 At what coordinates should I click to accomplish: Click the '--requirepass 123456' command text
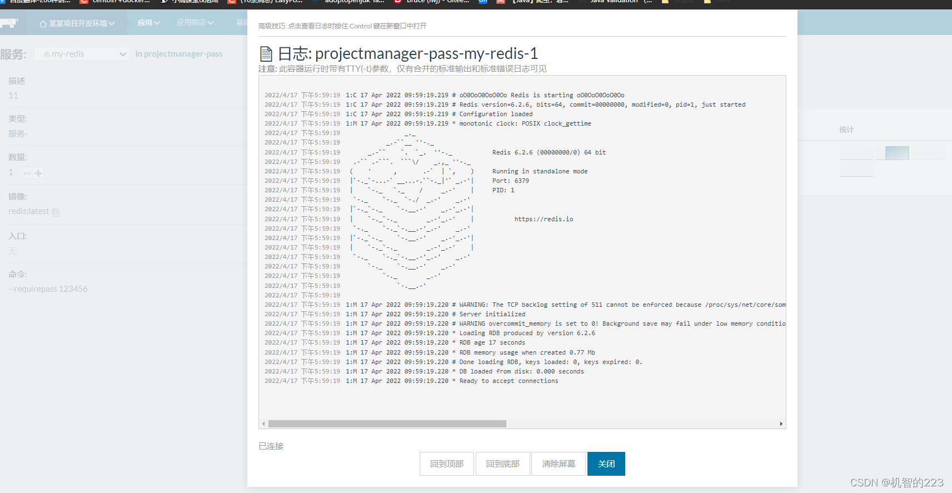[48, 289]
